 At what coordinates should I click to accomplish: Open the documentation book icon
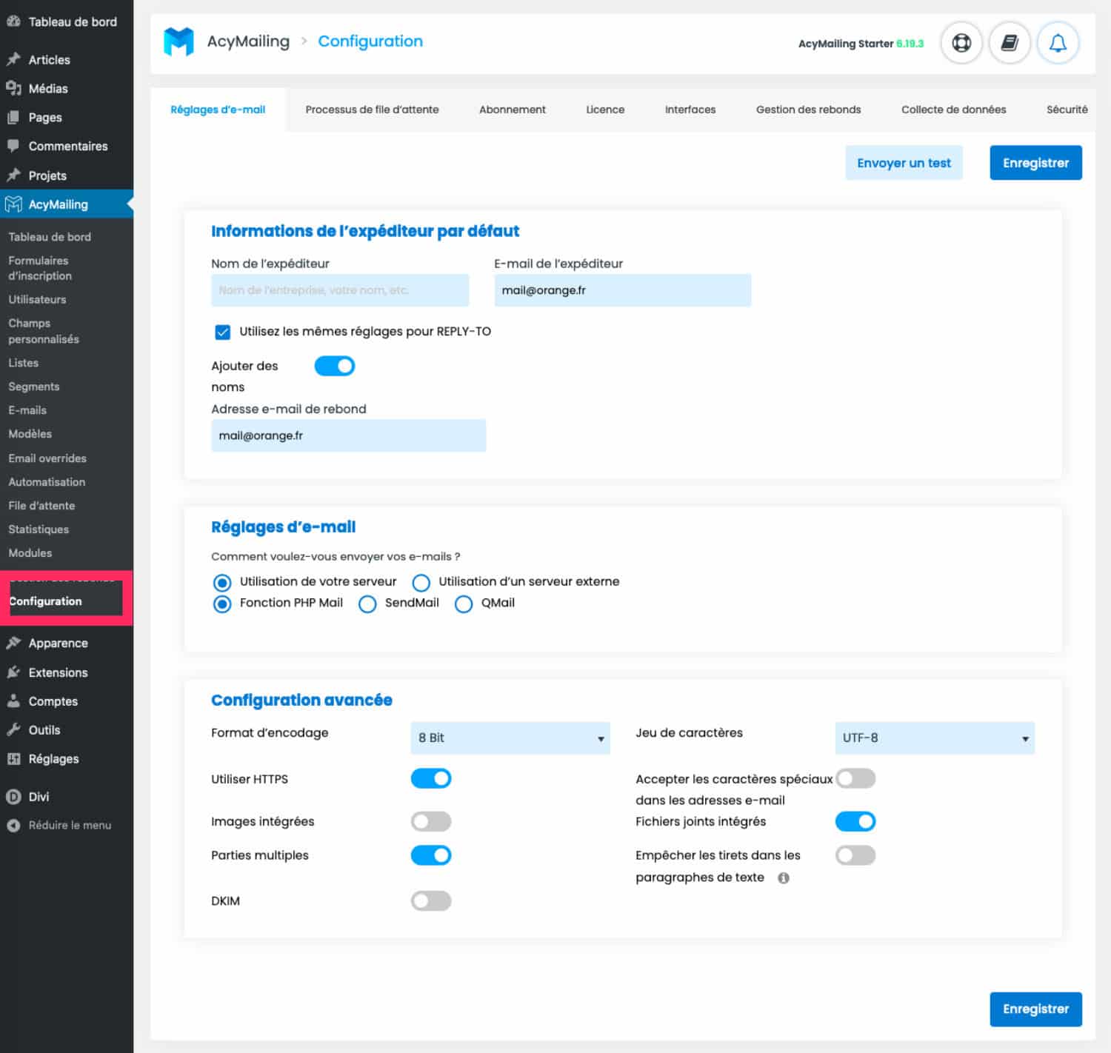pyautogui.click(x=1010, y=43)
